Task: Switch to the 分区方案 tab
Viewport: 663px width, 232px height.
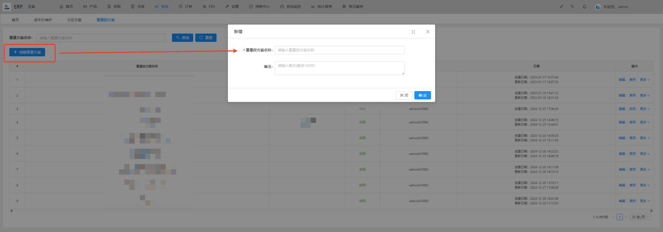Action: click(x=74, y=20)
